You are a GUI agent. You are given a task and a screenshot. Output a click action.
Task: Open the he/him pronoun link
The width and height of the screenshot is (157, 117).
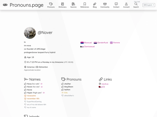[67, 90]
